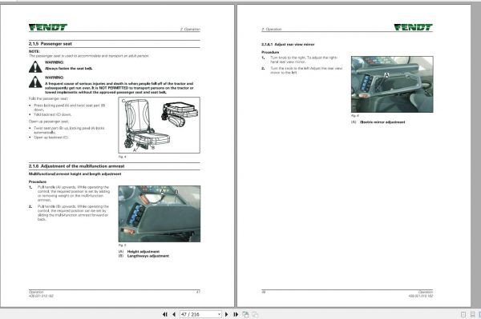The image size is (481, 319).
Task: Click the previous view icon
Action: point(245,314)
